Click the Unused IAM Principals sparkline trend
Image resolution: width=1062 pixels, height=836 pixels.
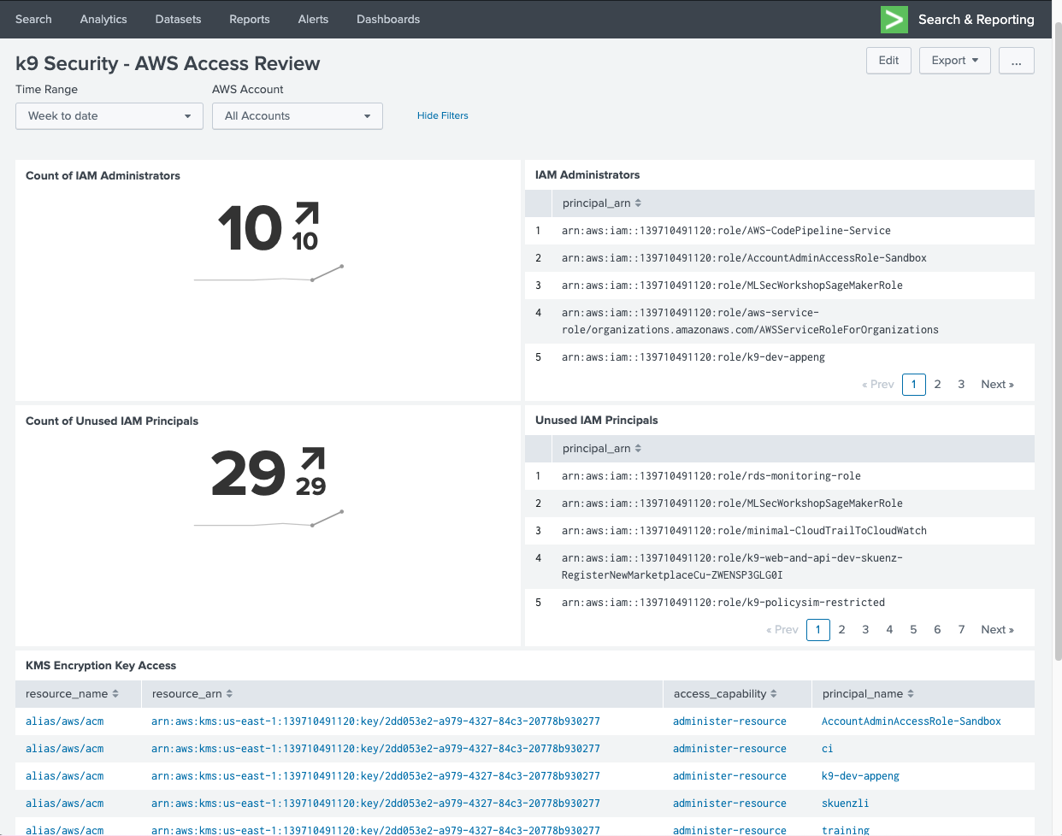coord(268,519)
